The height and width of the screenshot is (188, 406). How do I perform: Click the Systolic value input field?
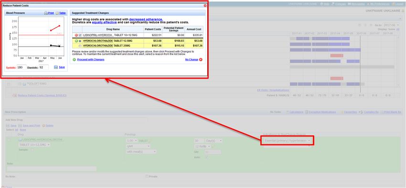pyautogui.click(x=21, y=67)
